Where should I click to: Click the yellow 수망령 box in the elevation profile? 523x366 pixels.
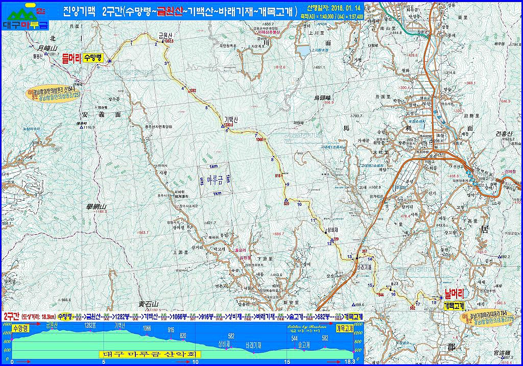[x=20, y=328]
